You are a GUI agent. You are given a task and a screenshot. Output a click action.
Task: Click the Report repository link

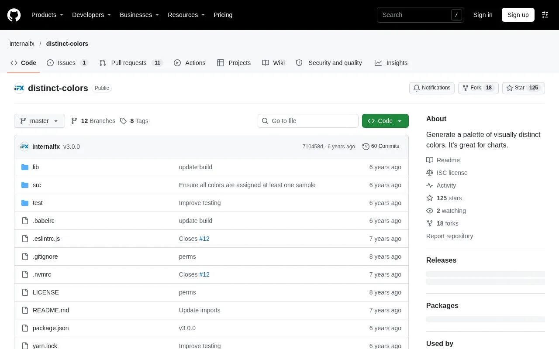(449, 236)
